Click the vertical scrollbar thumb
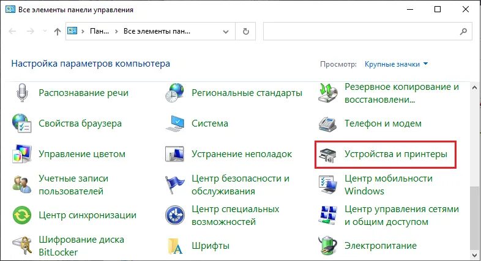 [474, 218]
